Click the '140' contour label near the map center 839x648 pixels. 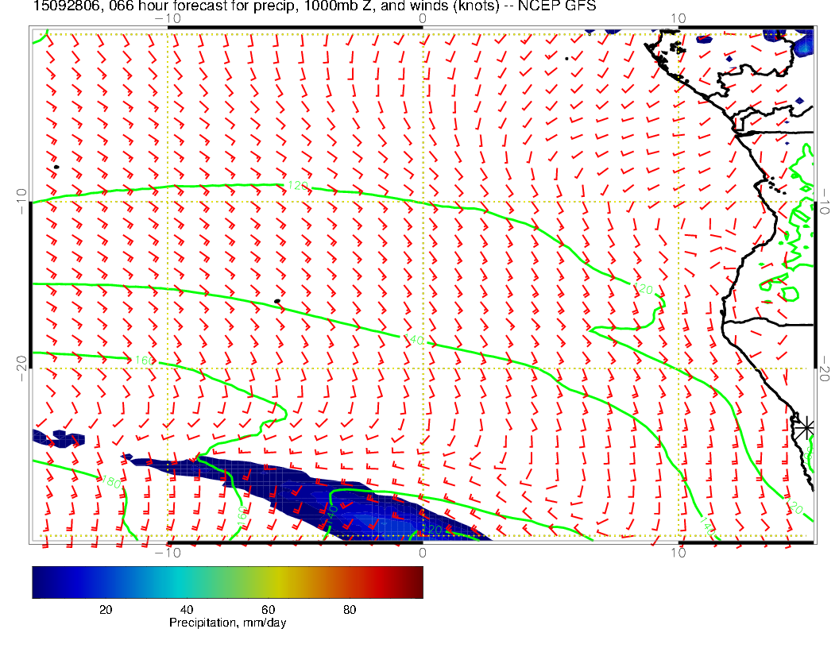(413, 340)
